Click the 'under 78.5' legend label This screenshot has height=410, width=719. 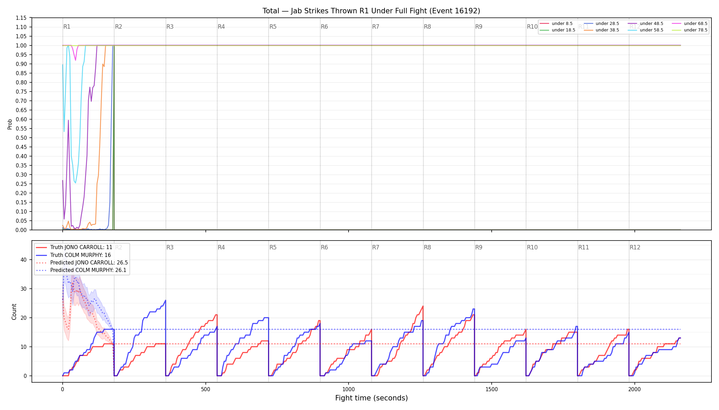pos(695,30)
